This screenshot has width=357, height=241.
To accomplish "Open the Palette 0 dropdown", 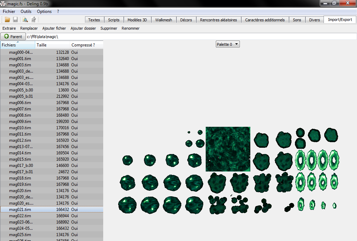I will (228, 44).
